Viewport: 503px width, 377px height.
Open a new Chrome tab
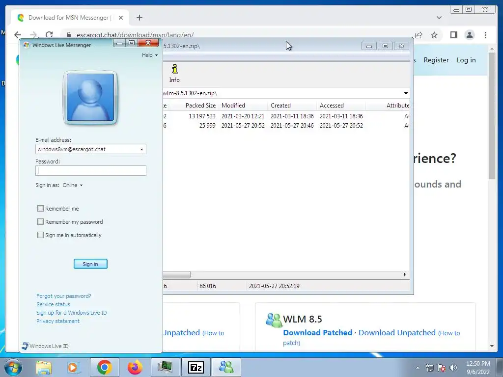139,18
